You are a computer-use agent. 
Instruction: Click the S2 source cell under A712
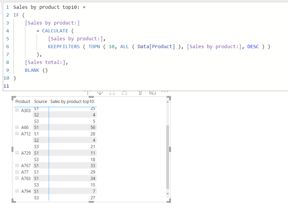36,140
